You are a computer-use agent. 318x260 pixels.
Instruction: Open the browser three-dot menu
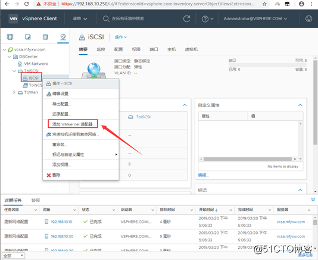pos(311,4)
